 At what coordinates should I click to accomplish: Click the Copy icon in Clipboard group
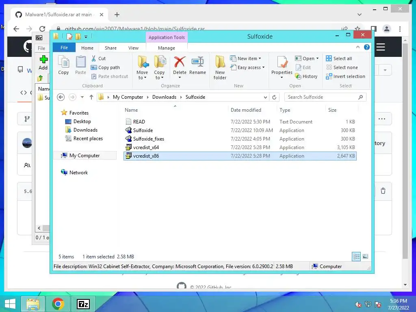(x=63, y=65)
